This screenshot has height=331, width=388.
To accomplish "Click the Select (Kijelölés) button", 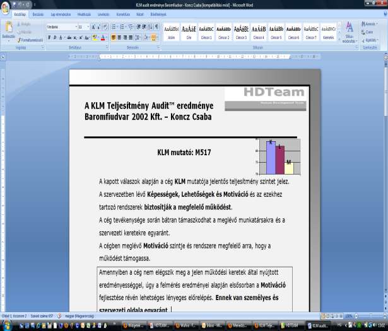I will pyautogui.click(x=370, y=40).
